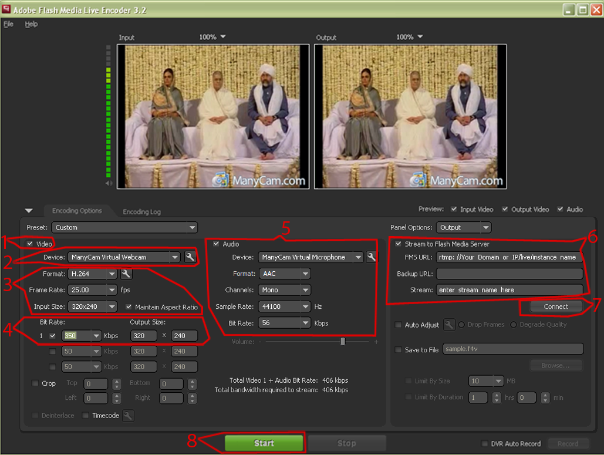Click the Record button
The height and width of the screenshot is (455, 604).
568,443
